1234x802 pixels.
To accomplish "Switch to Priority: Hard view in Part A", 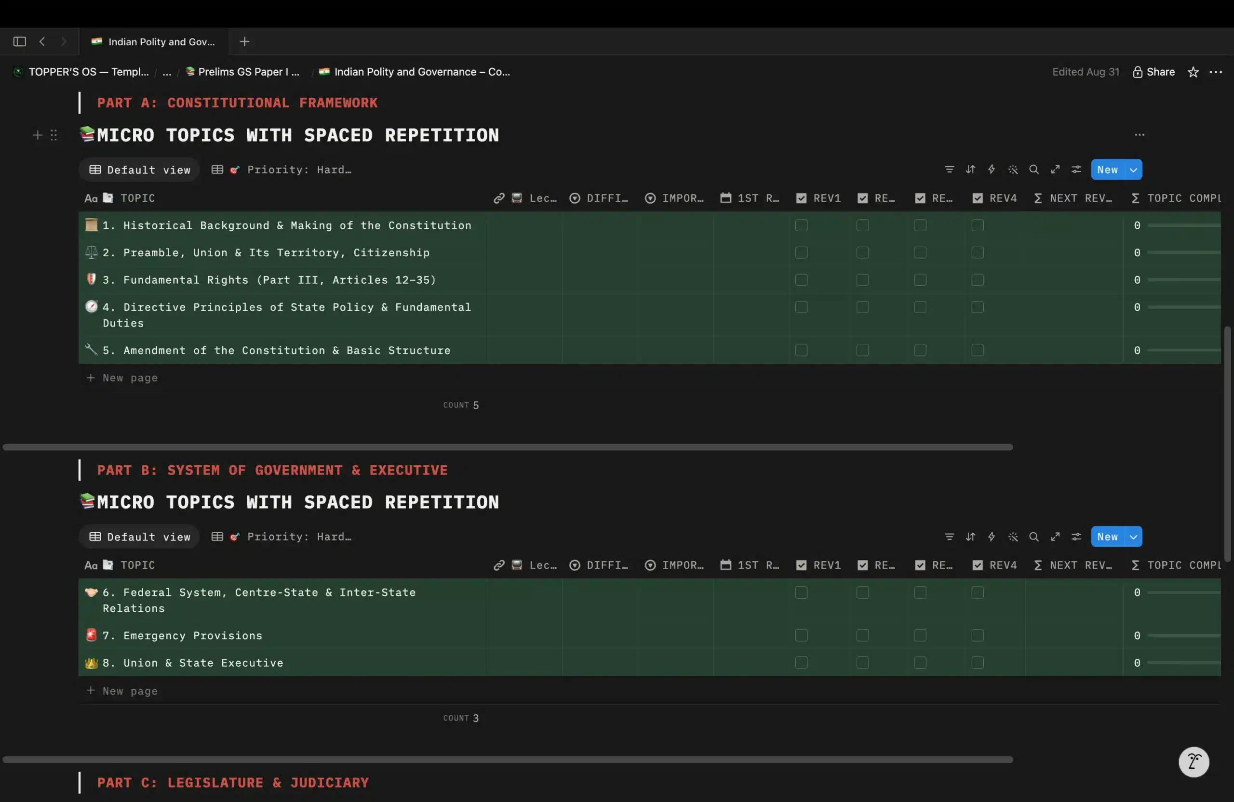I will [282, 170].
